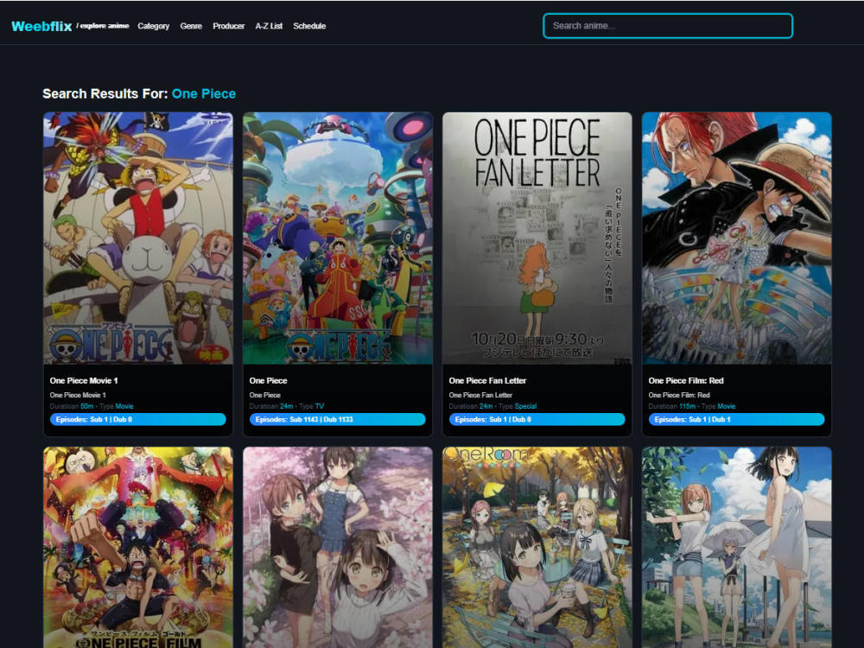
Task: Click the Special type label
Action: point(525,406)
